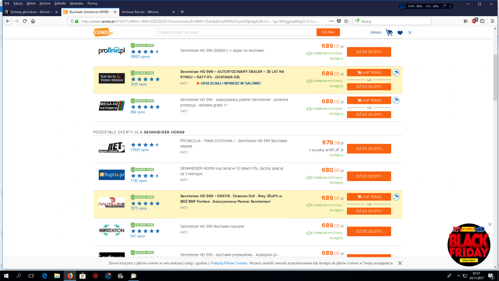The width and height of the screenshot is (499, 281).
Task: Open the Zakładki menu
Action: coord(60,3)
